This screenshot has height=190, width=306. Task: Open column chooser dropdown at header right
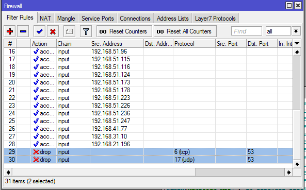point(297,44)
